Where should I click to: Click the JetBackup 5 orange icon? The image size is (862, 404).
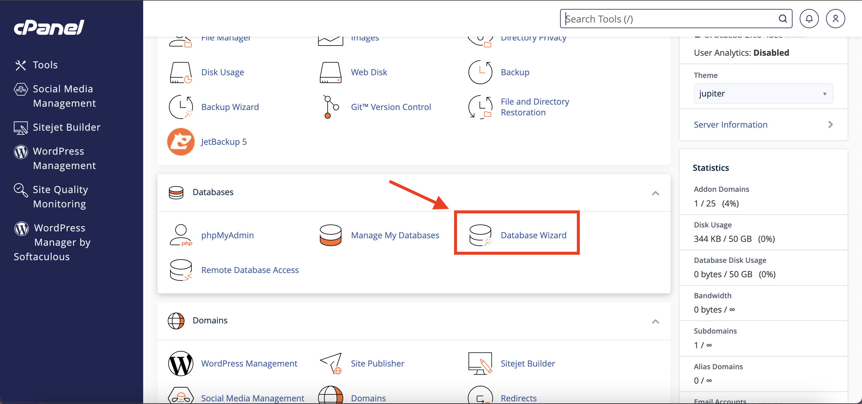click(181, 142)
